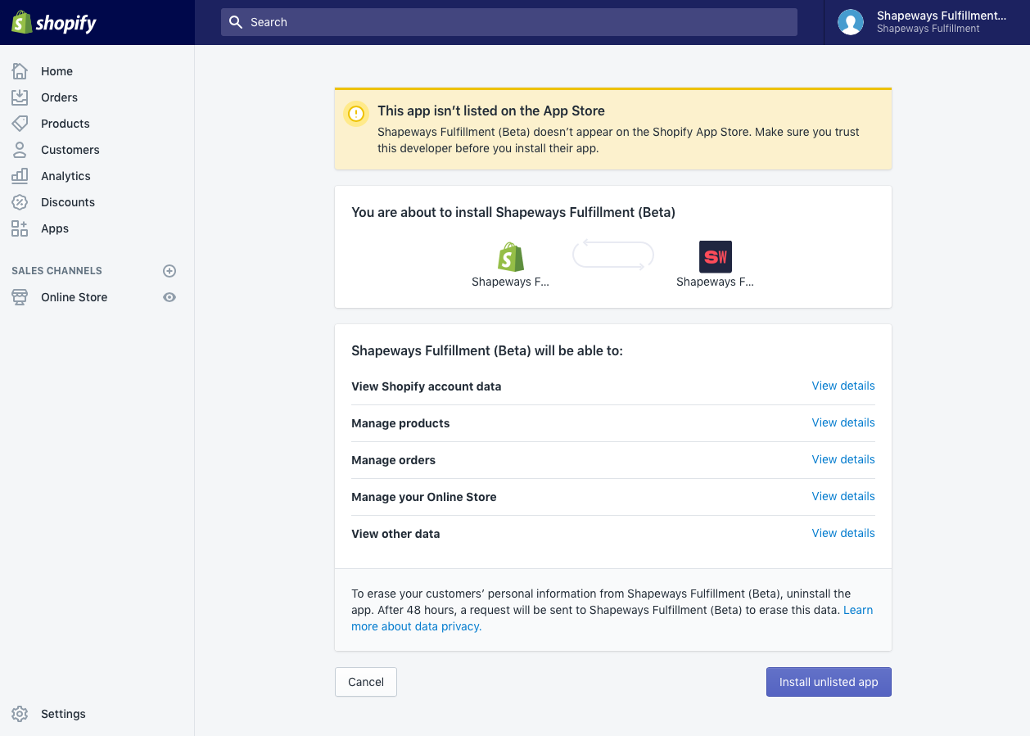Click the sync arrows graphic between apps
This screenshot has height=736, width=1030.
pyautogui.click(x=613, y=255)
